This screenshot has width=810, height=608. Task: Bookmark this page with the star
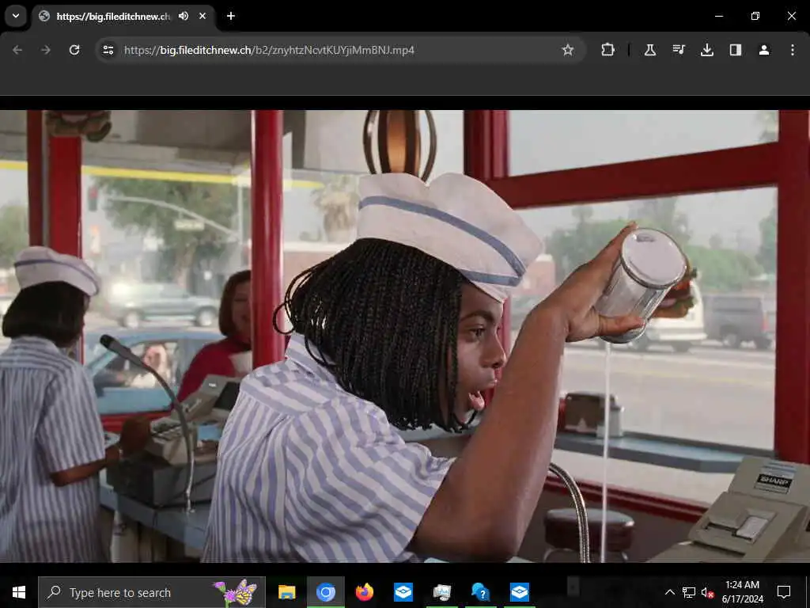568,50
